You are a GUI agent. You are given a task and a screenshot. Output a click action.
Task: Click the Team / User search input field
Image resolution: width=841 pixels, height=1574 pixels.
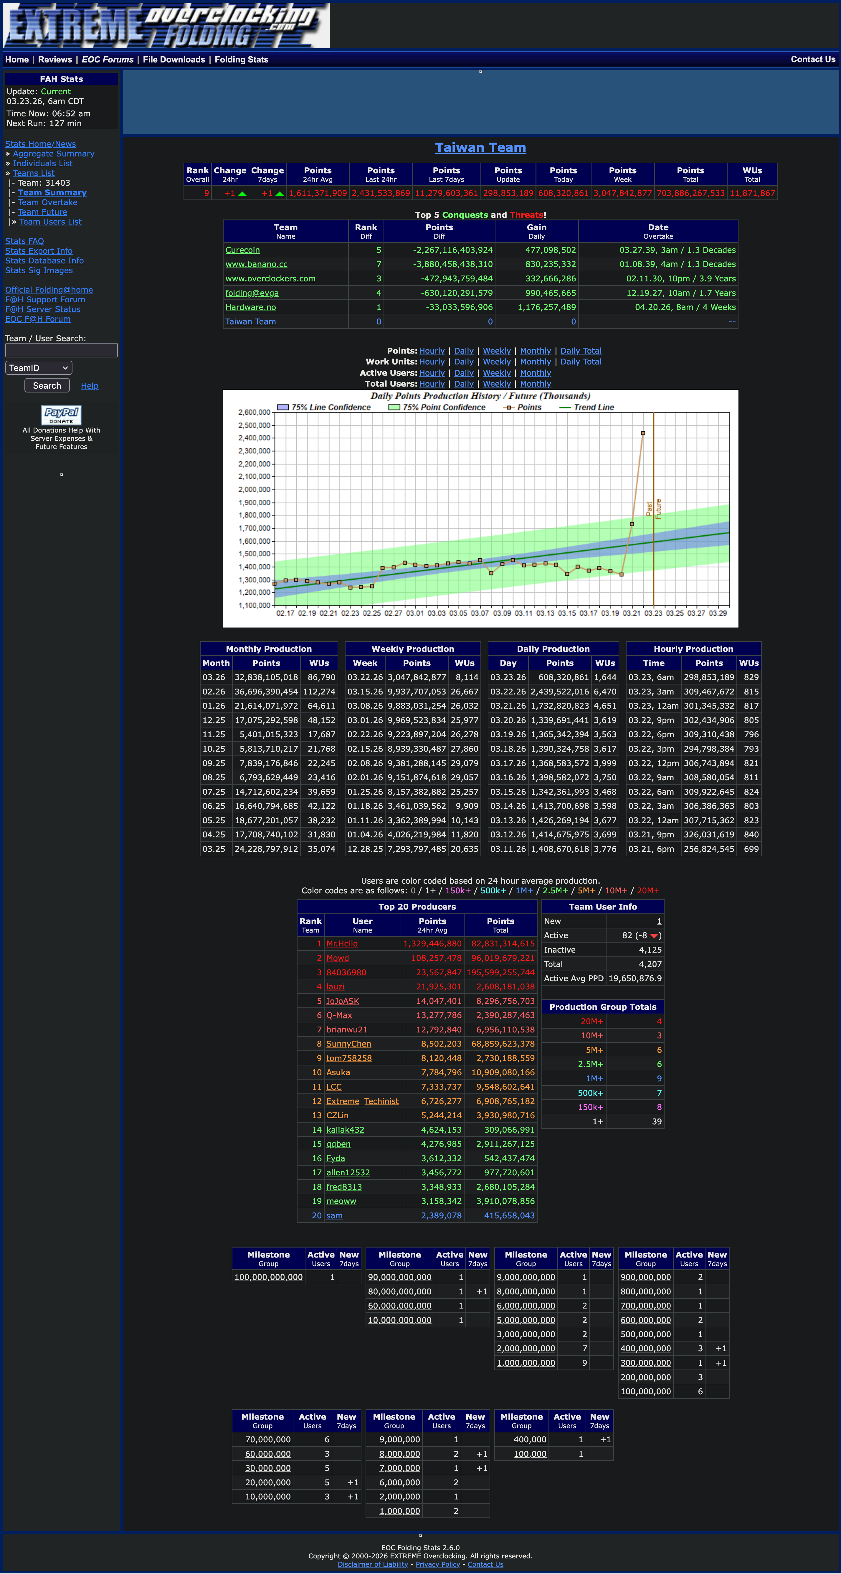tap(60, 350)
